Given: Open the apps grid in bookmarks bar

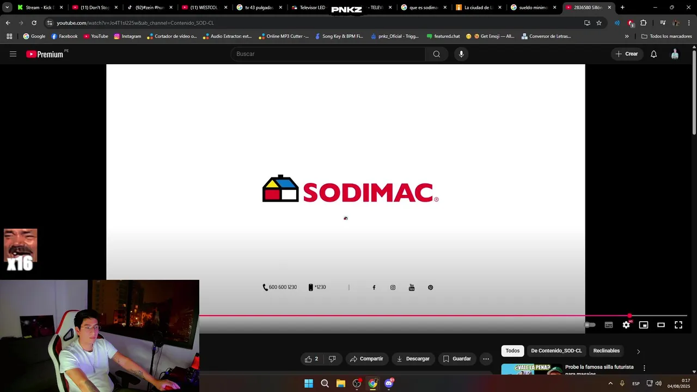Looking at the screenshot, I should point(9,36).
